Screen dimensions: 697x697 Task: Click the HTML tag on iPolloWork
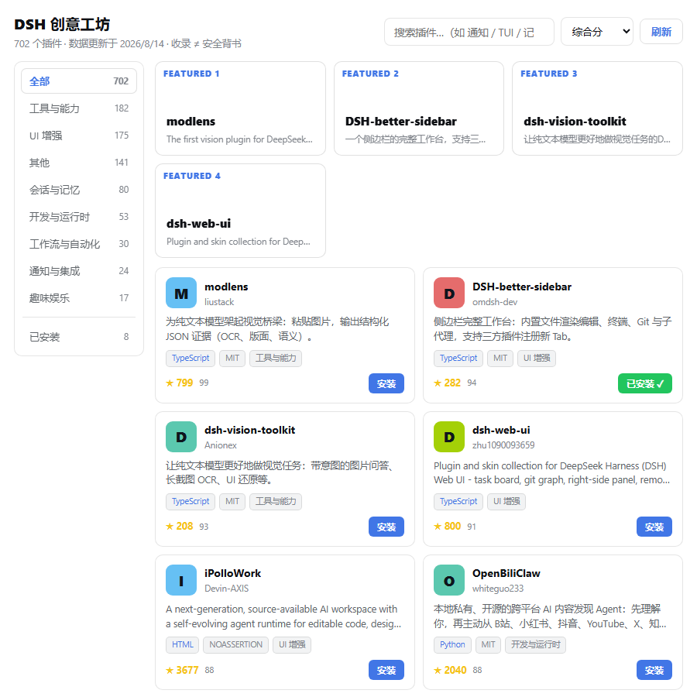pyautogui.click(x=182, y=644)
